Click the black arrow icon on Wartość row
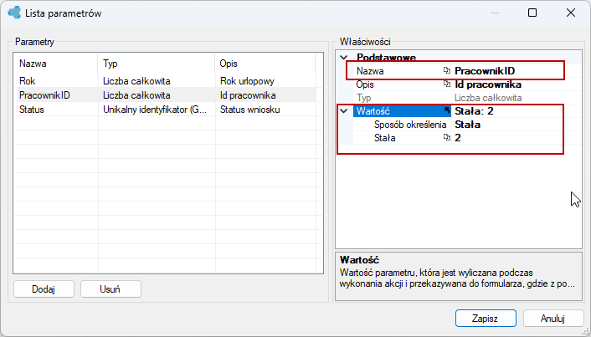Viewport: 591px width, 337px height. click(447, 110)
